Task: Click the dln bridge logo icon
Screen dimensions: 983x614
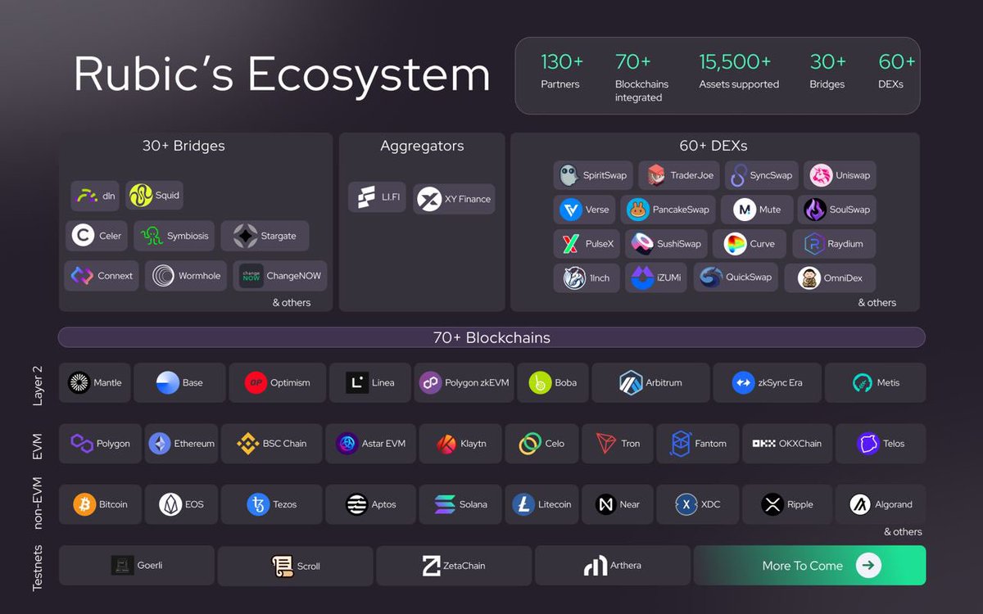Action: [88, 196]
